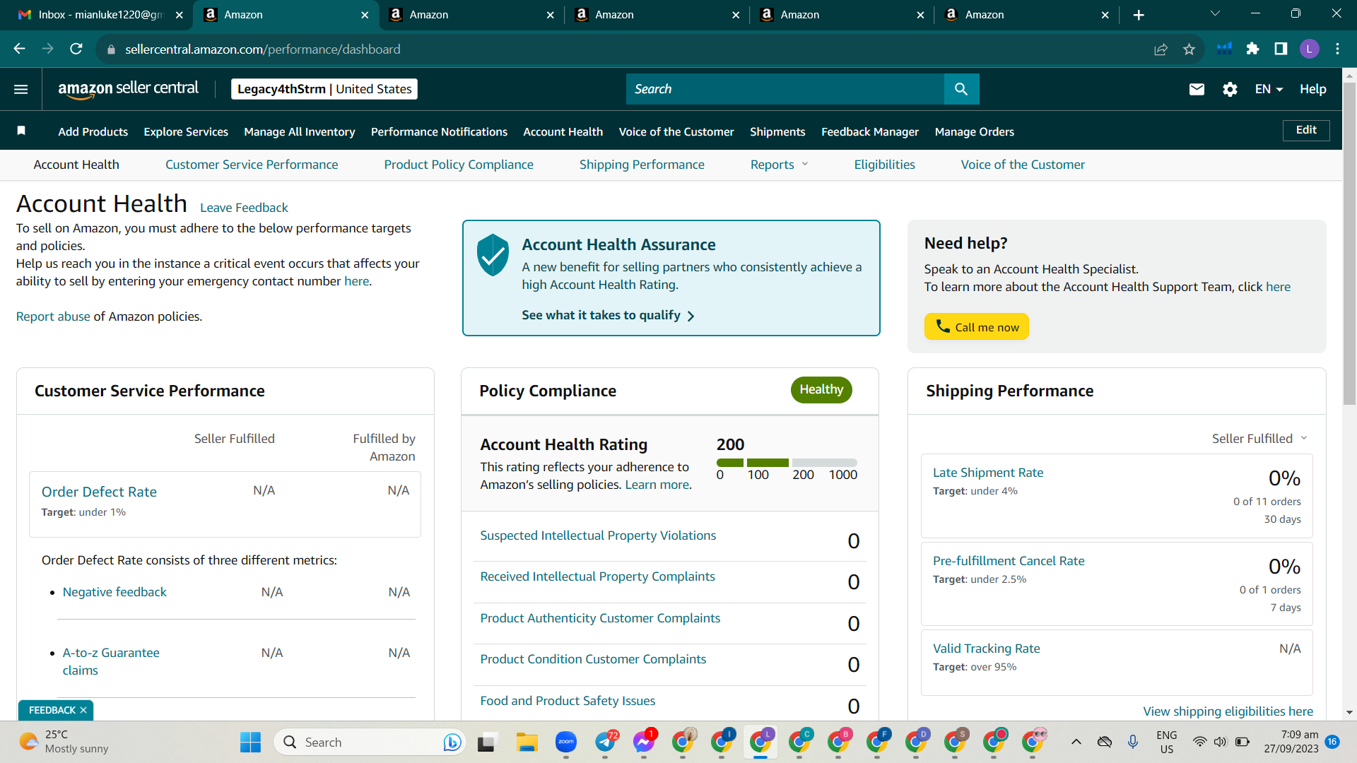This screenshot has width=1357, height=763.
Task: Open Chrome three-dot menu
Action: pyautogui.click(x=1337, y=49)
